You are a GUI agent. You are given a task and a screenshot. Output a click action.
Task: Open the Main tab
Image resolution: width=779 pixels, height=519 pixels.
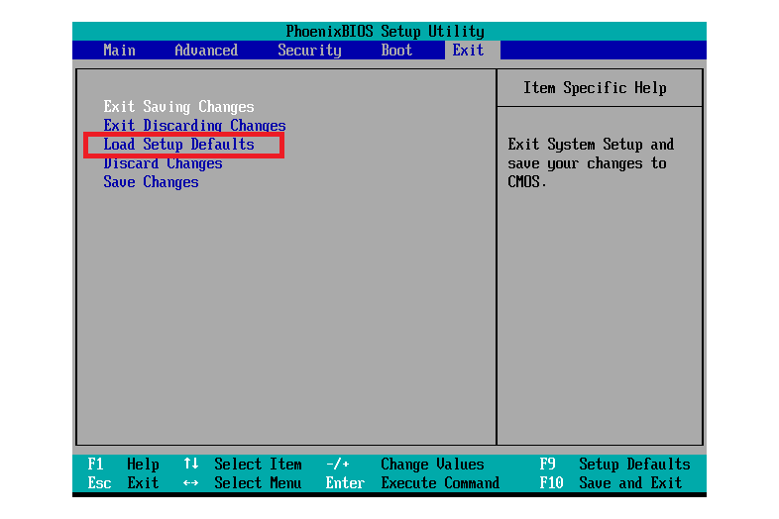point(119,51)
